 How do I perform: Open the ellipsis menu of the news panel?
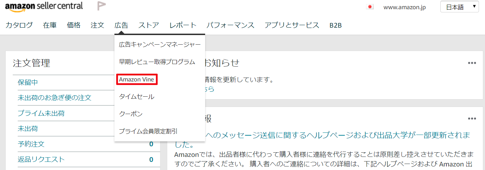472,119
